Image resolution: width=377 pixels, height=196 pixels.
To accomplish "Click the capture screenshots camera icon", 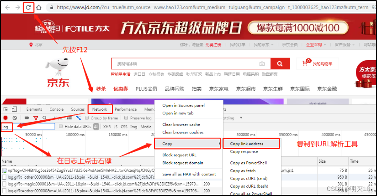I will [27, 118].
